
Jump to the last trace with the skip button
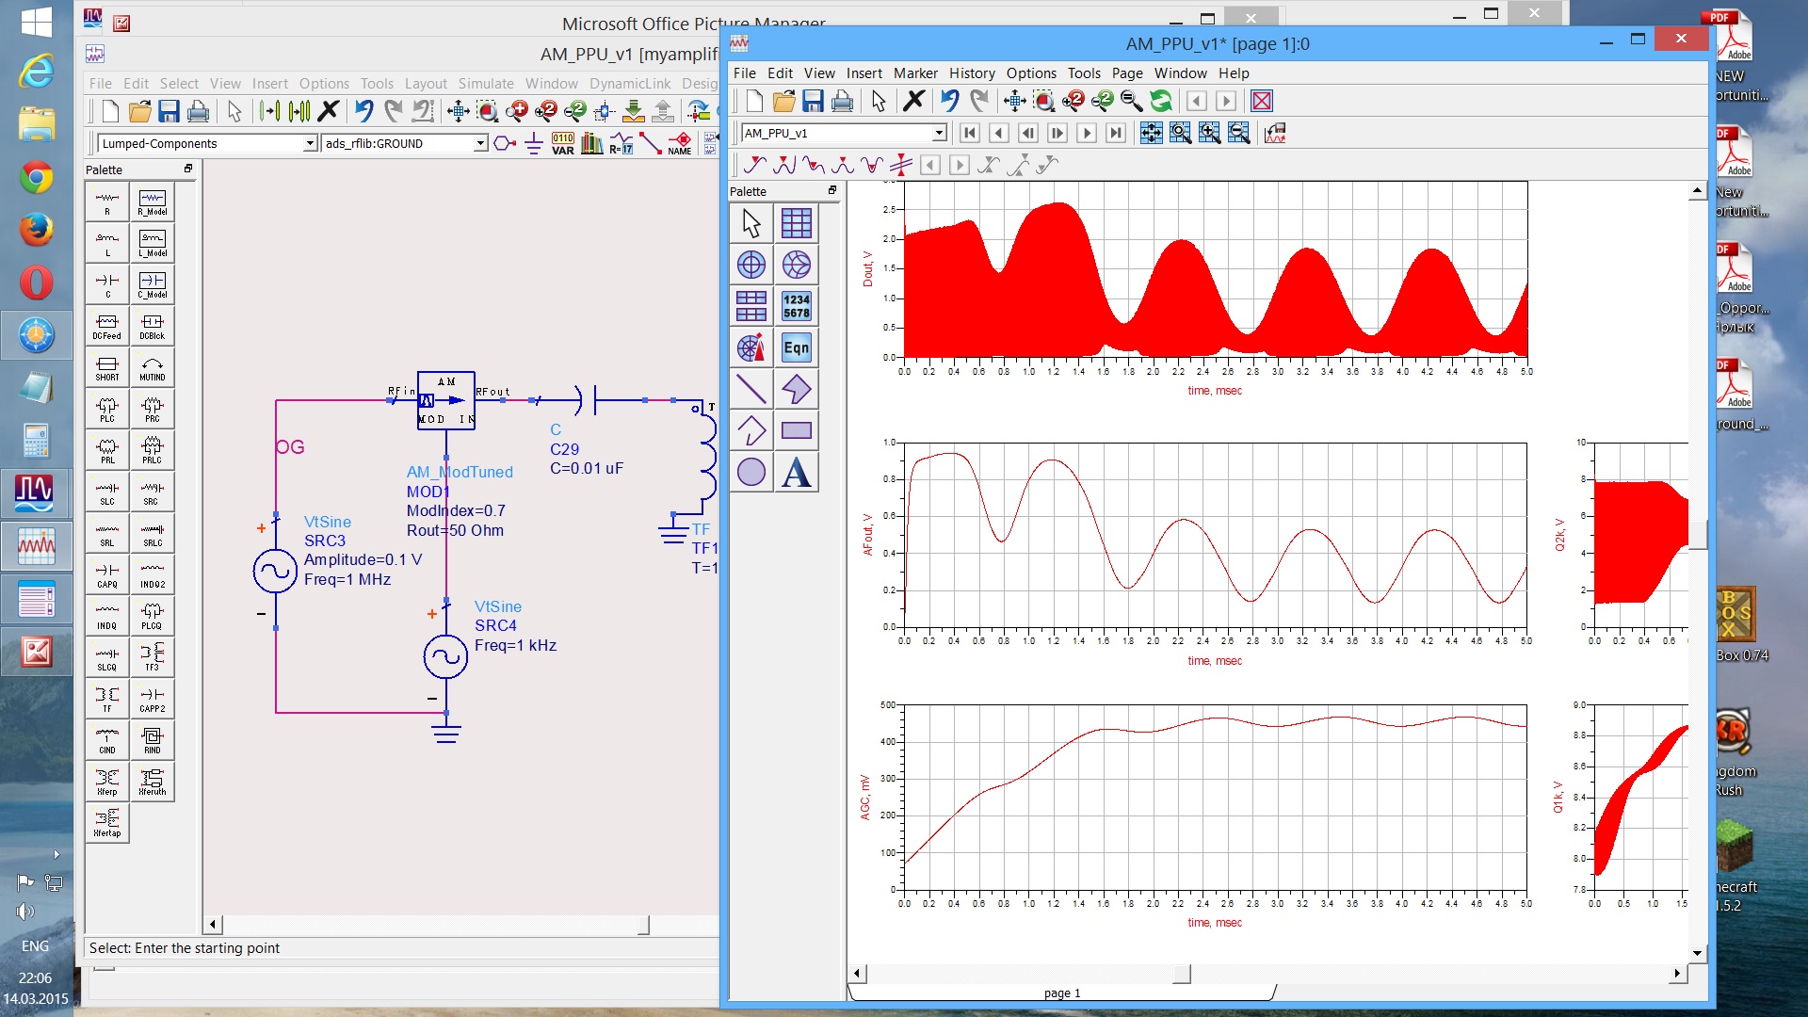pyautogui.click(x=1116, y=133)
